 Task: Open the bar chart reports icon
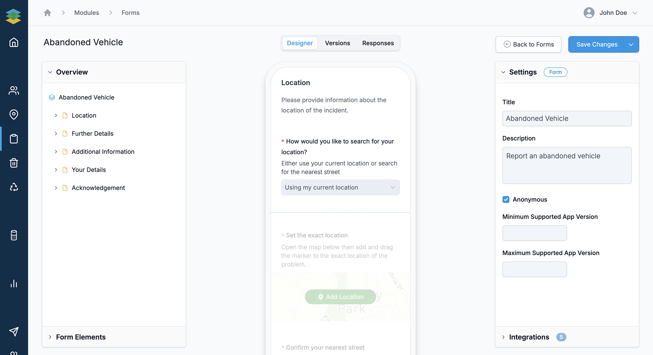point(14,283)
